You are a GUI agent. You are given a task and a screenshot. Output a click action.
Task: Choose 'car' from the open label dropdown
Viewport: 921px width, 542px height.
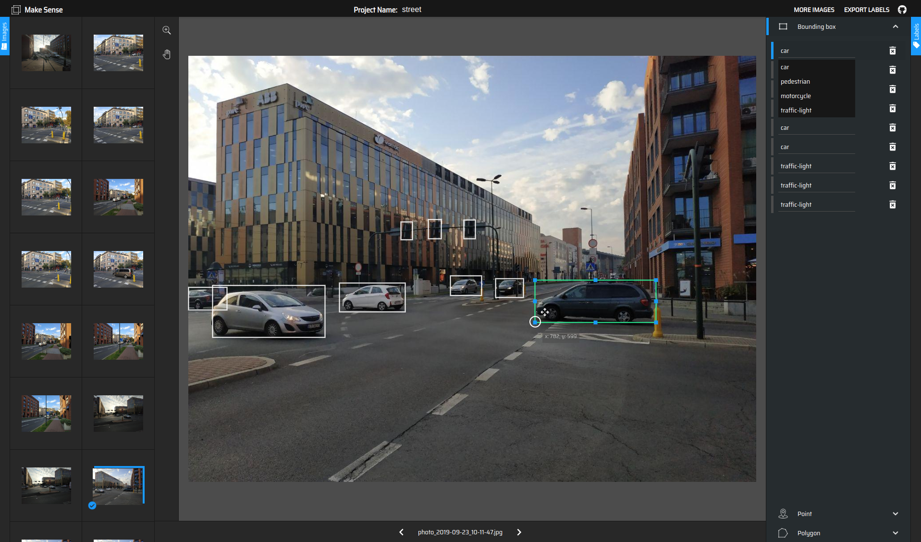[x=816, y=67]
